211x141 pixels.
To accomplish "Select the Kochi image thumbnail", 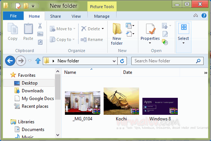I will pos(121,101).
